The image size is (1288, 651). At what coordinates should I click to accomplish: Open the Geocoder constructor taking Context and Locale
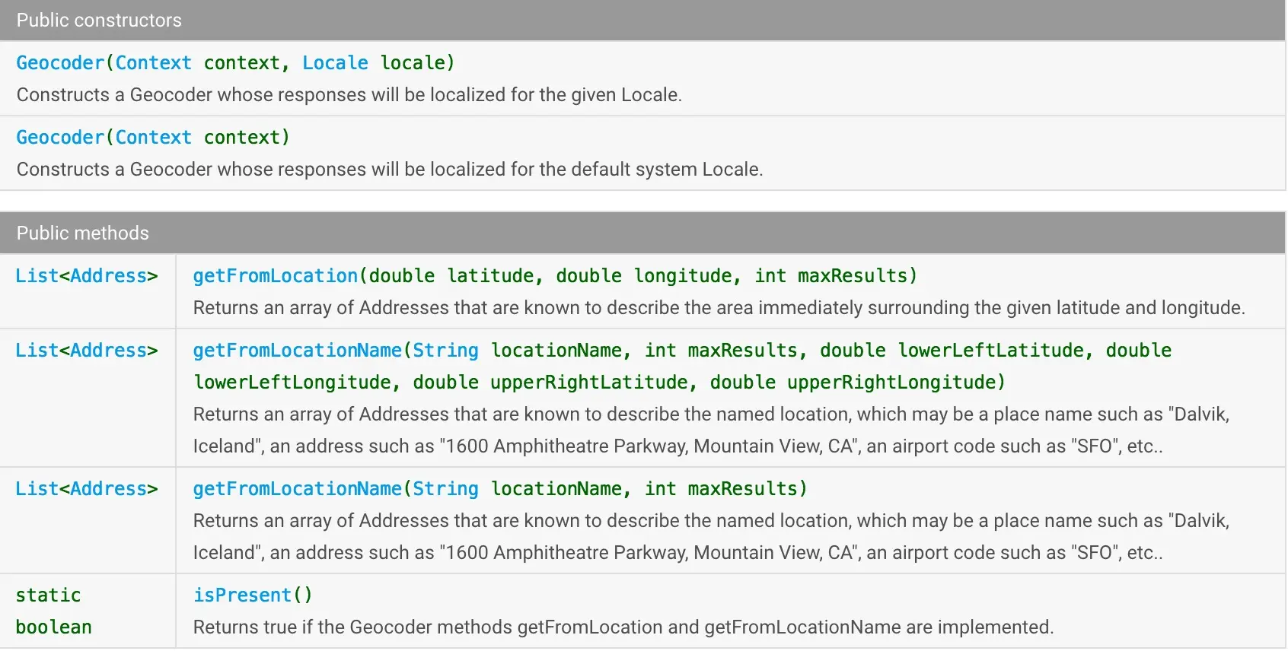point(59,63)
